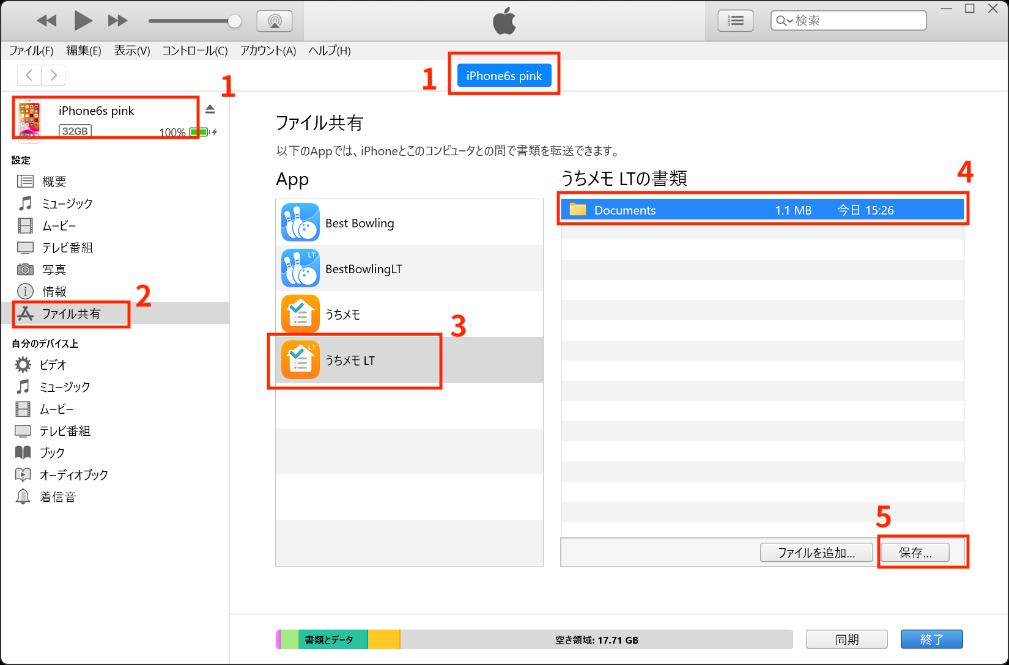
Task: Click the うちメモ app icon
Action: pos(300,314)
